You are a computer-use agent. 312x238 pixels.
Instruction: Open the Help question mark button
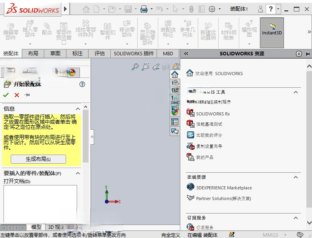[270, 9]
